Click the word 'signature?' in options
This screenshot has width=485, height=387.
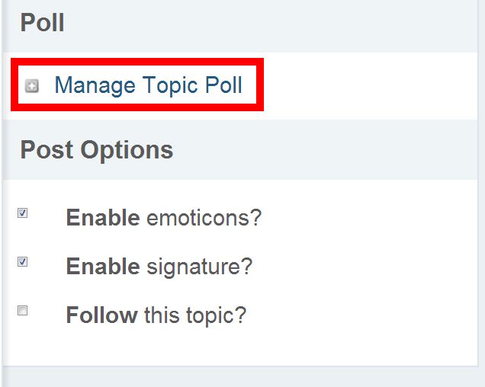(x=199, y=267)
